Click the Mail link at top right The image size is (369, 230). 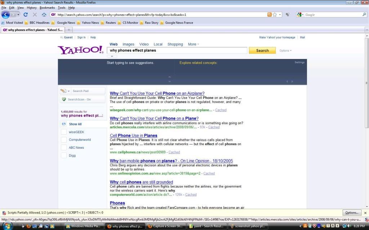302,37
